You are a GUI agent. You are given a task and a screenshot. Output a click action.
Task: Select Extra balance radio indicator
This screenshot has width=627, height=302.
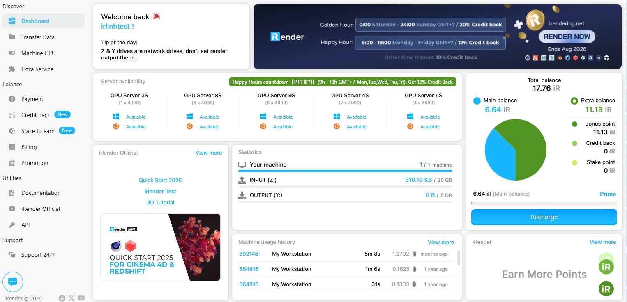574,101
